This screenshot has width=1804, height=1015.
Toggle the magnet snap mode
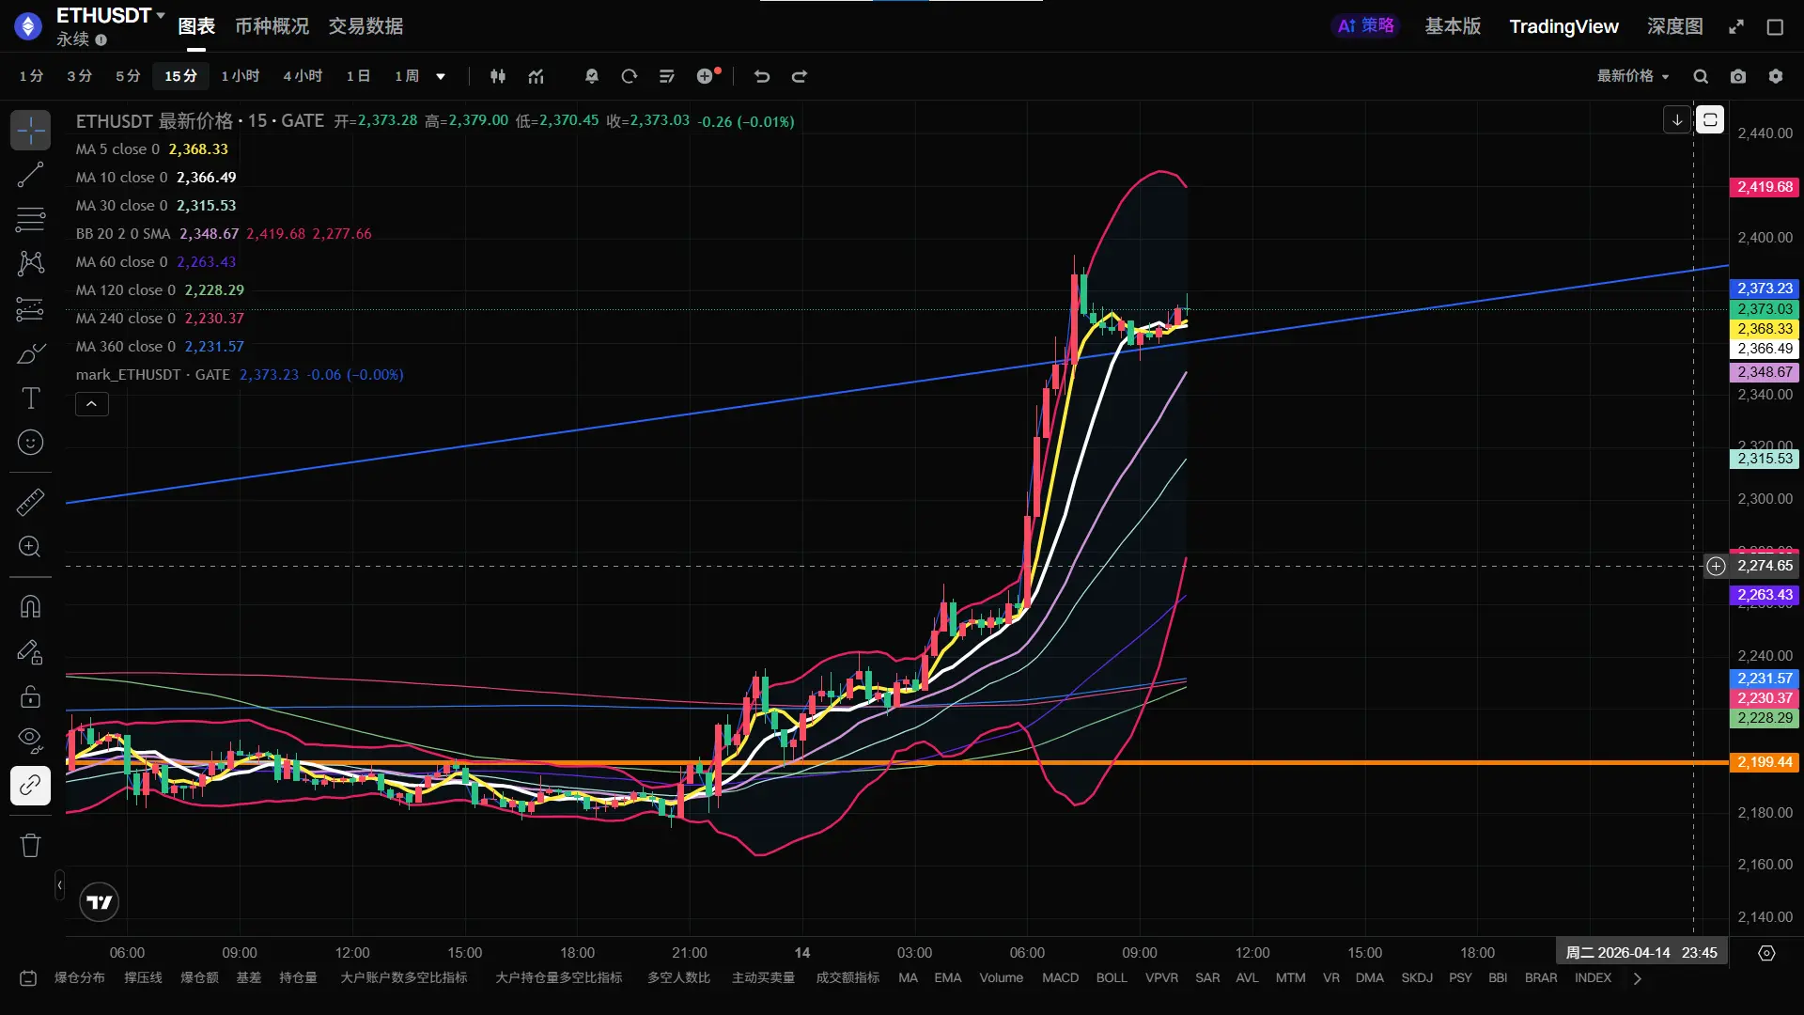point(30,606)
